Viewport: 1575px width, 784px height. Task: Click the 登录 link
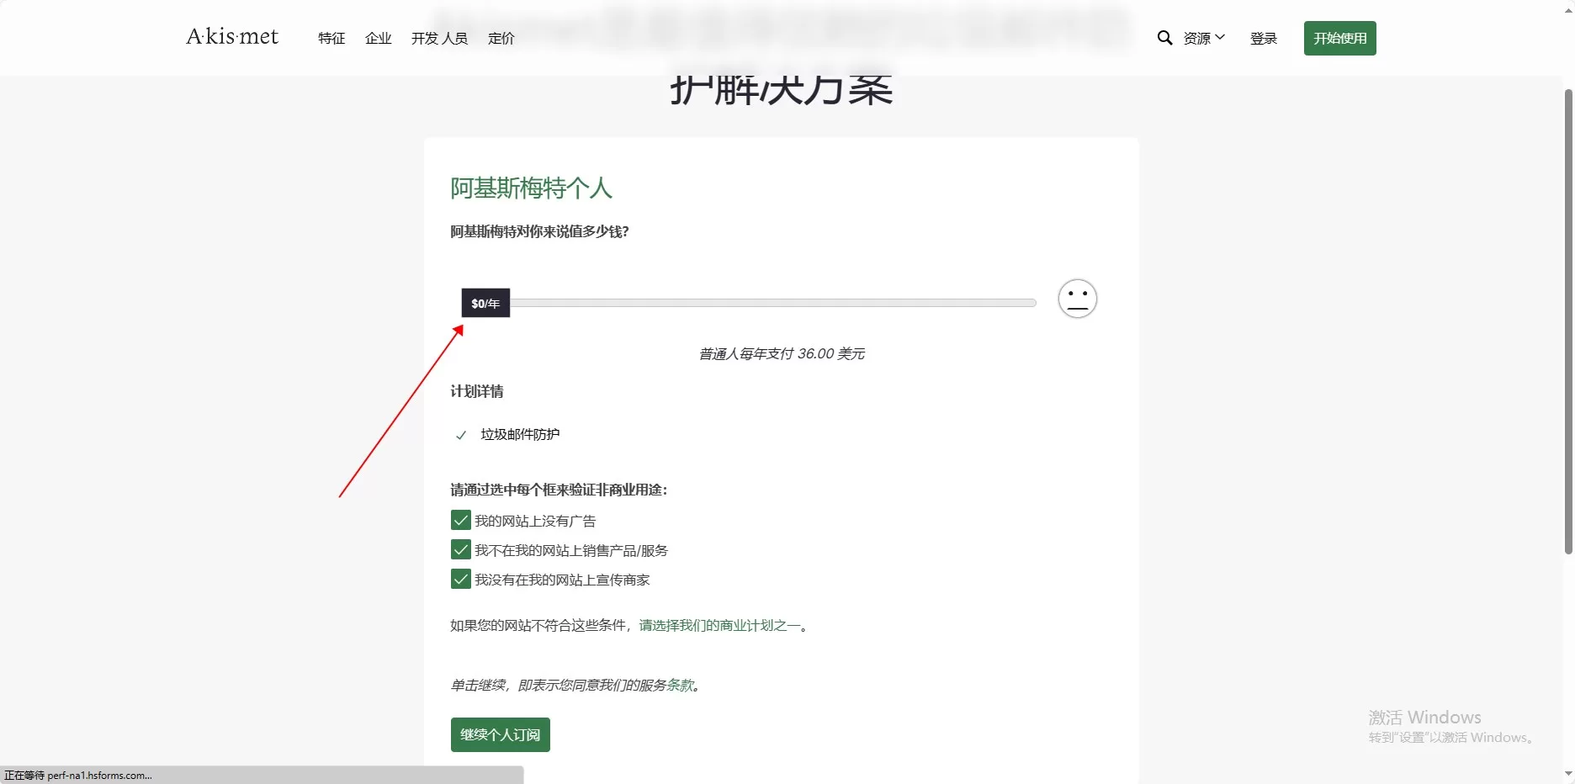(x=1264, y=38)
